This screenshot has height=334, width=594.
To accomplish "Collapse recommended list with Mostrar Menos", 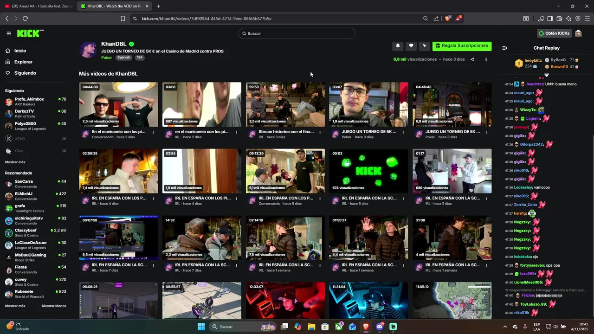I will (x=54, y=306).
